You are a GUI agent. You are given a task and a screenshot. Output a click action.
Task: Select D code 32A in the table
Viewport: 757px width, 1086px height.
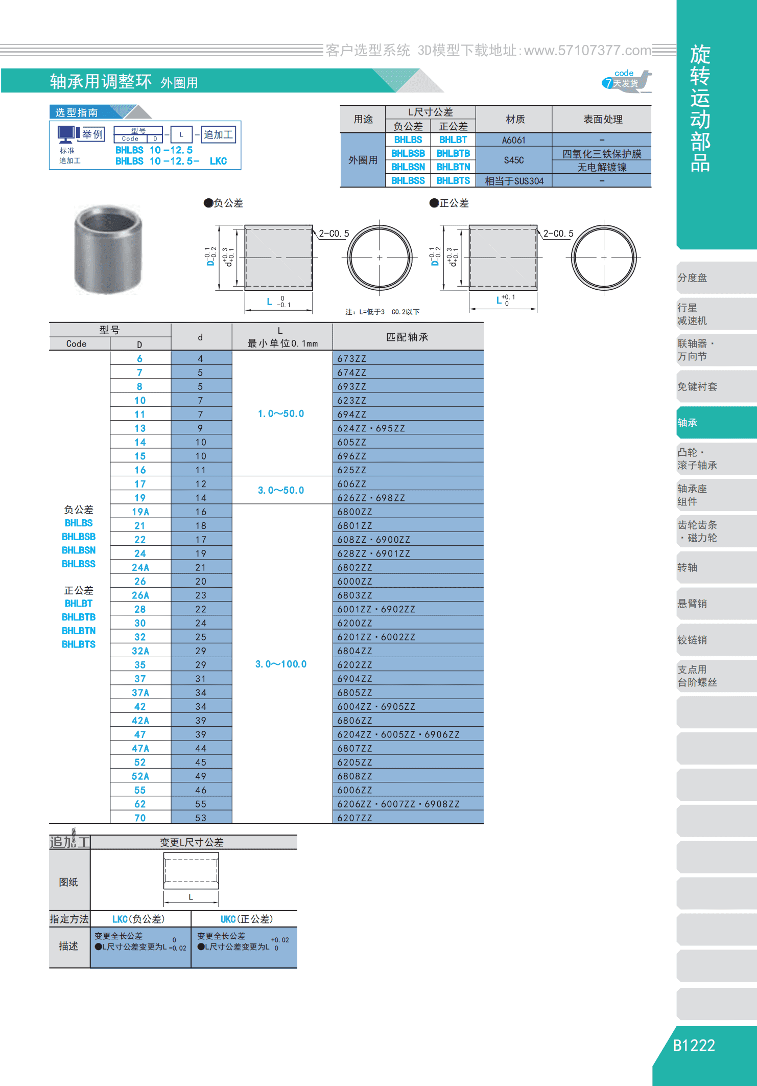coord(140,651)
